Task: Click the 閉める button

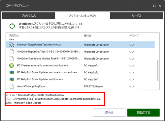Action: pos(109,112)
